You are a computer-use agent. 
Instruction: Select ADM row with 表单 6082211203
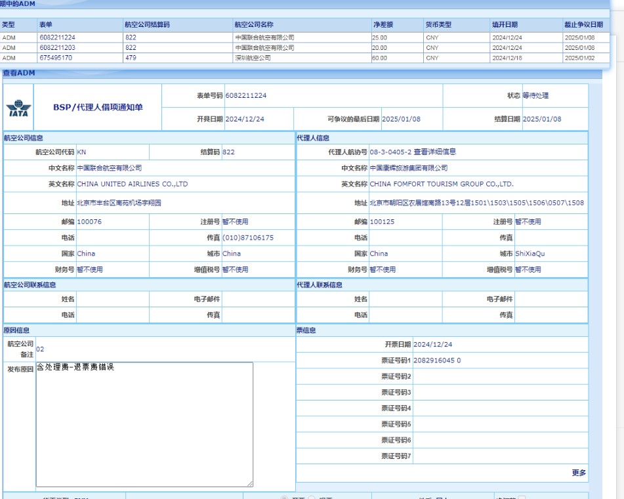[x=57, y=48]
